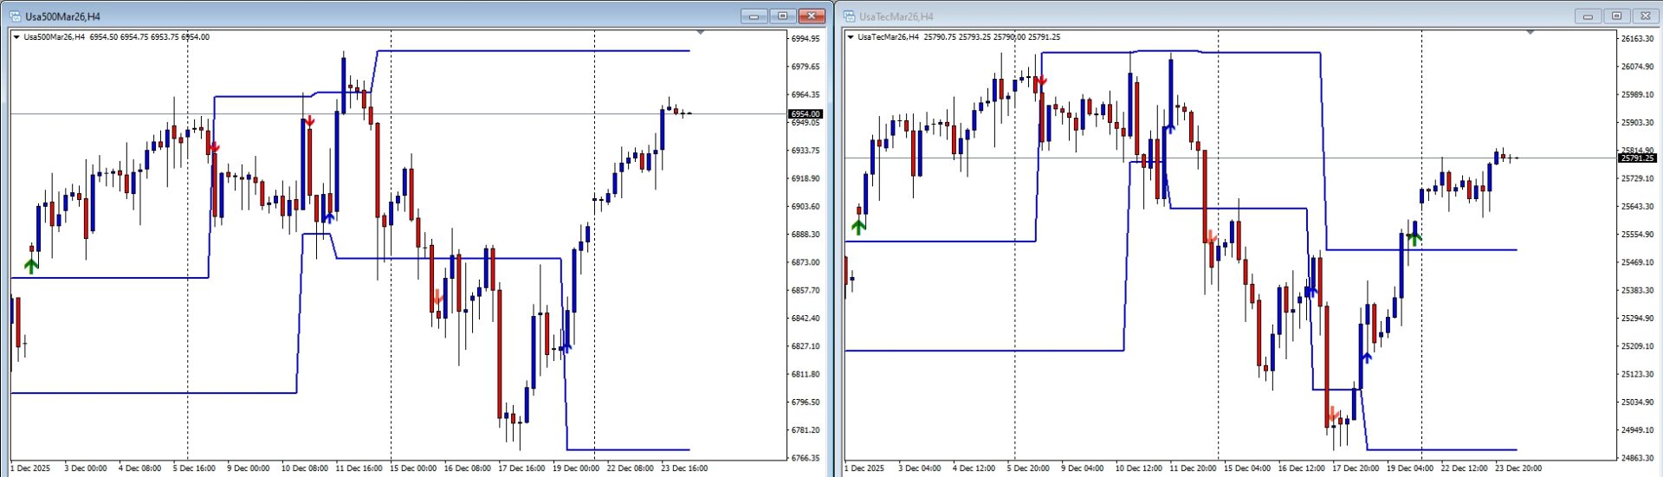The height and width of the screenshot is (477, 1663).
Task: Restore the UsaTecMar26 chart window
Action: tap(1616, 16)
